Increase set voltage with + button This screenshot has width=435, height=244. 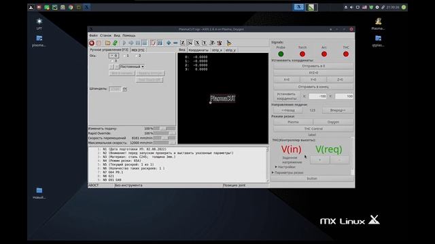click(319, 160)
